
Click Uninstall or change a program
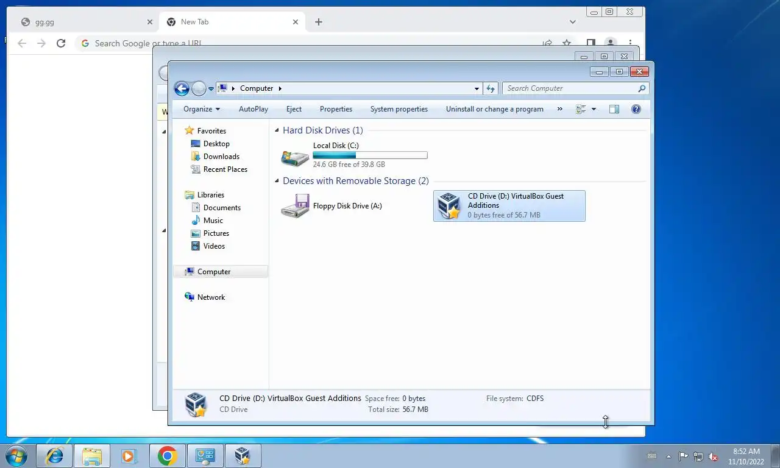(x=494, y=109)
